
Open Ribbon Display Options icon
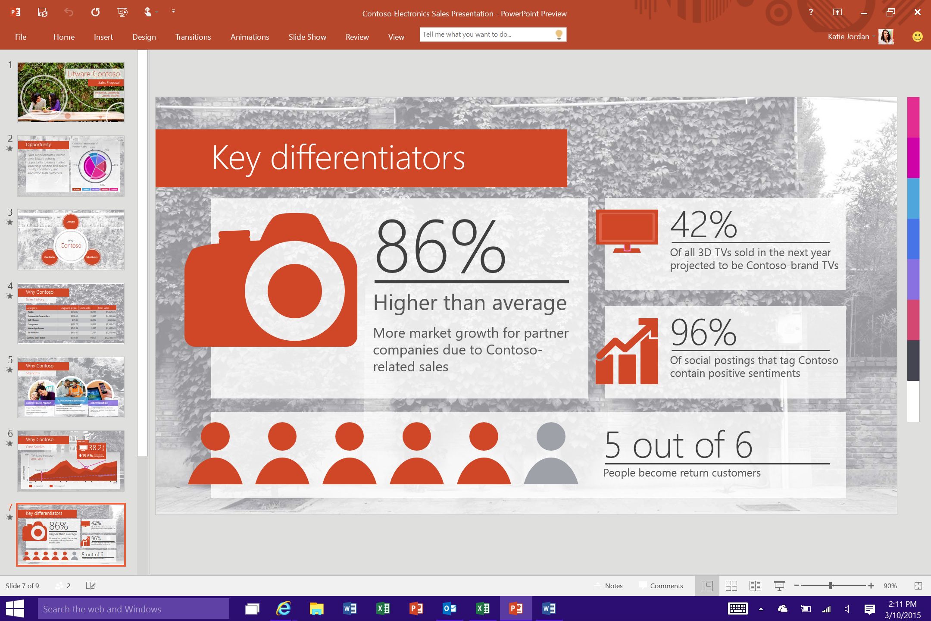coord(837,12)
